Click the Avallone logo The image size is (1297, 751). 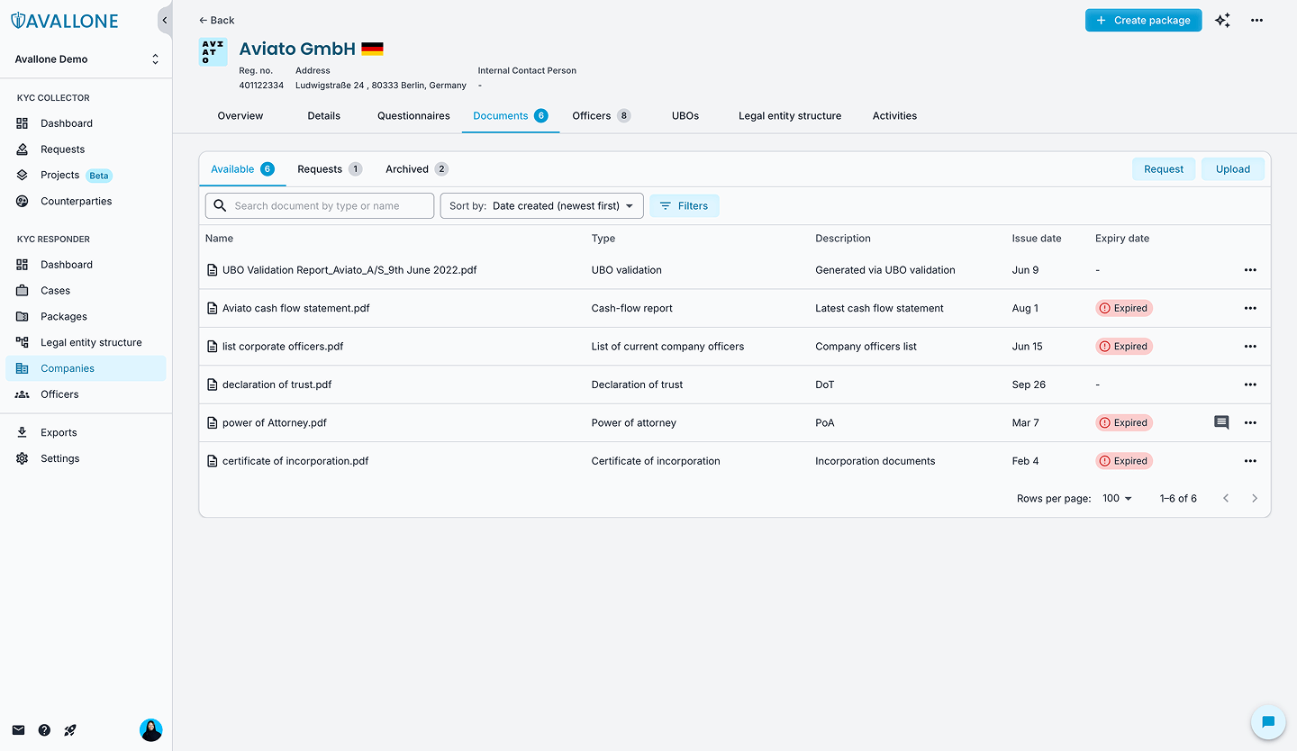click(x=64, y=21)
